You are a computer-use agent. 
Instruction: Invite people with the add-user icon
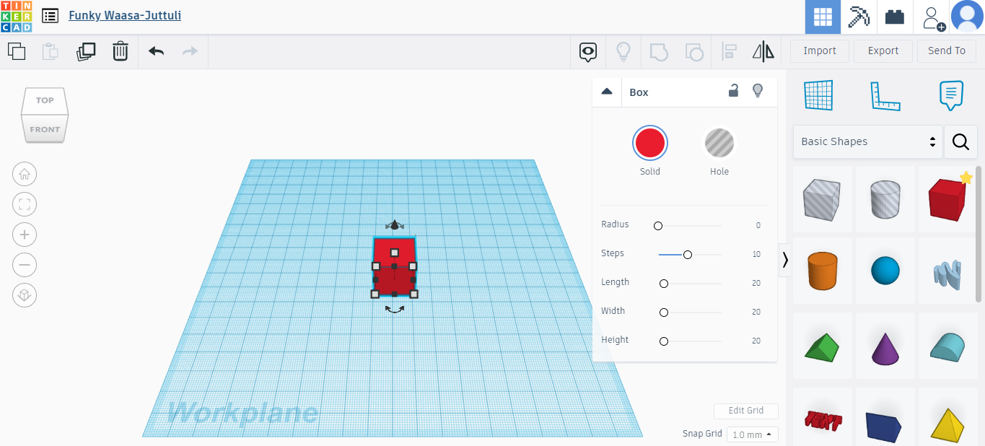(x=933, y=17)
